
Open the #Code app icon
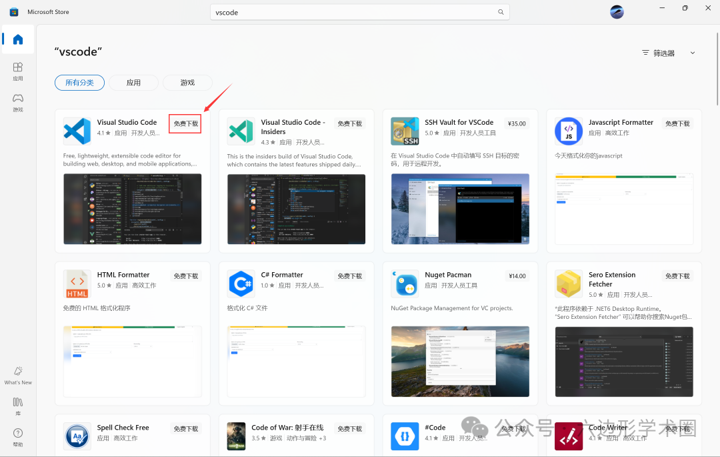(x=404, y=436)
